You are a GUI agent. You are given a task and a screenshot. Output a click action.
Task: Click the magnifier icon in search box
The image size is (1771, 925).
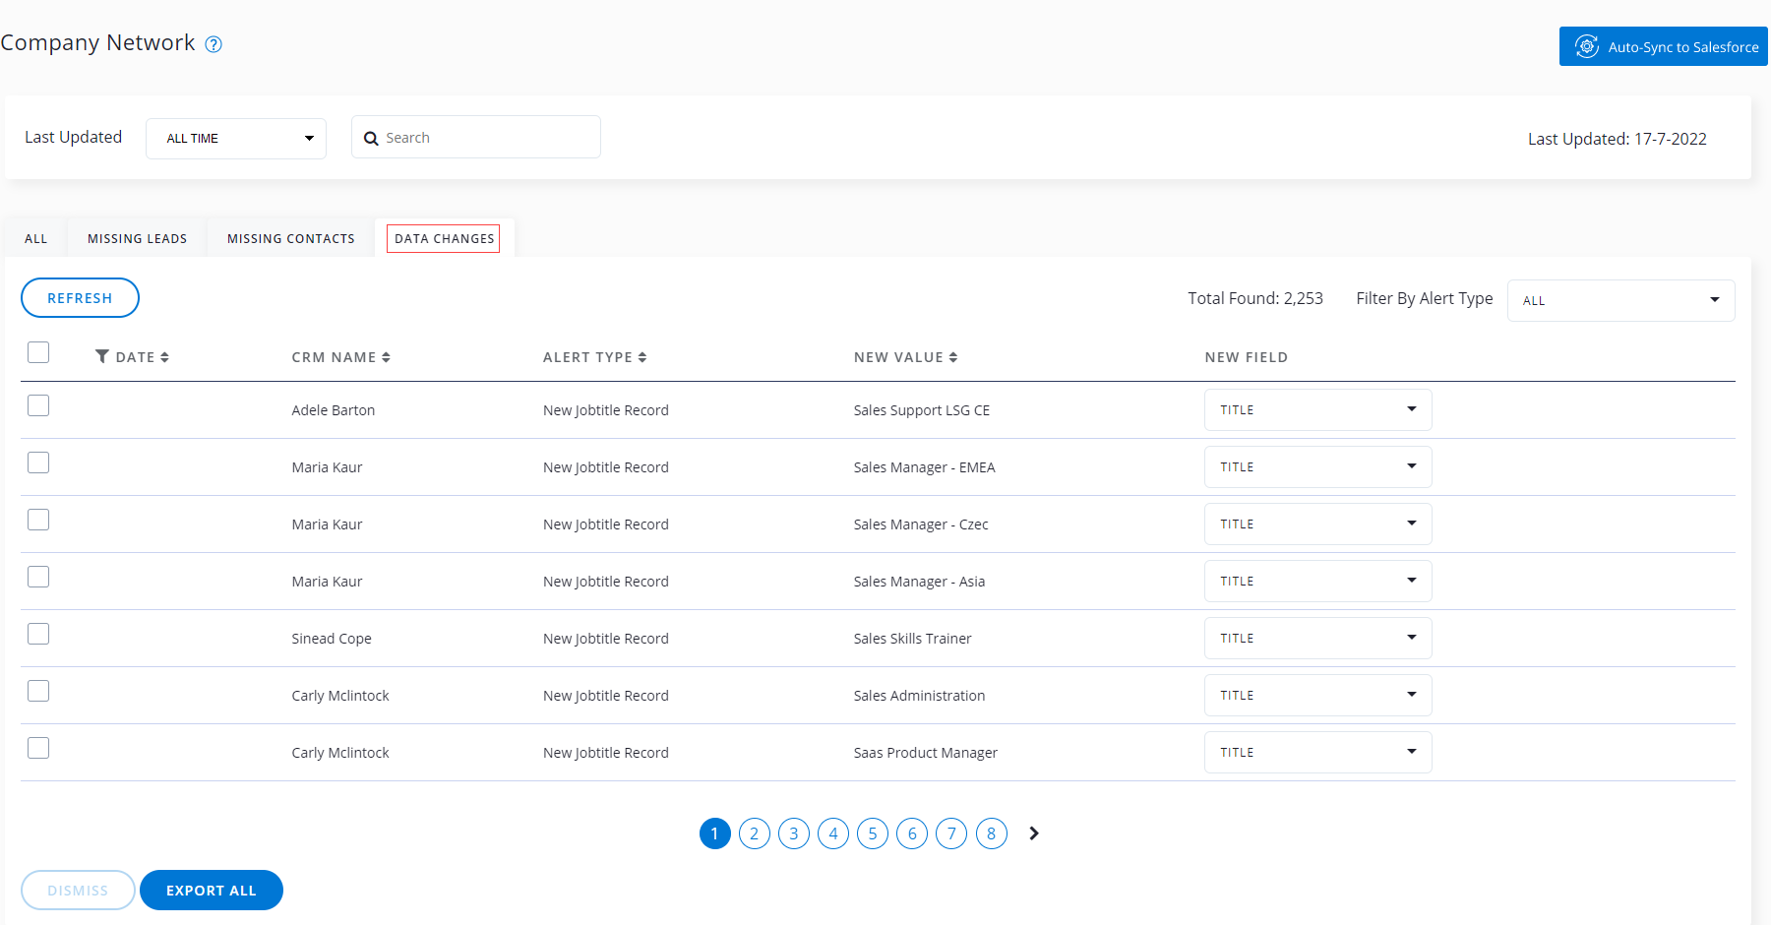[371, 139]
